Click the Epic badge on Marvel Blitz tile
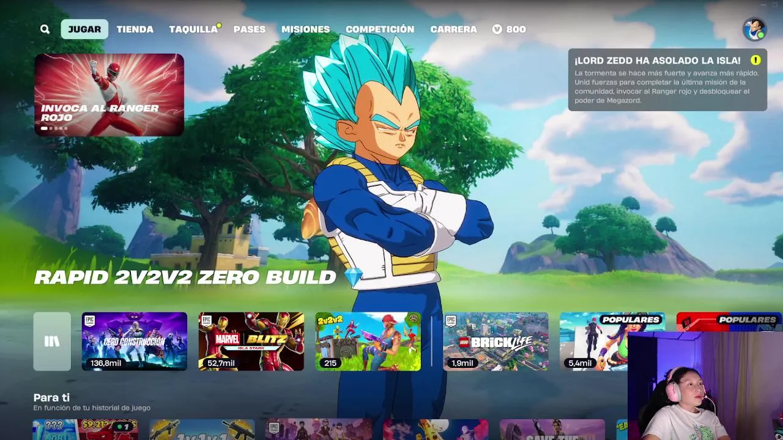Viewport: 783px width, 440px height. click(206, 321)
